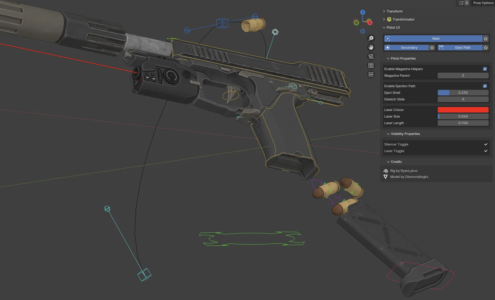Click the red X axis on the navigation gizmo

click(370, 23)
